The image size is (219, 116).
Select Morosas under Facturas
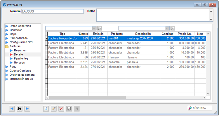coord(19,63)
